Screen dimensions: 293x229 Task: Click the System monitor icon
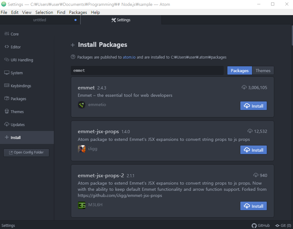(x=7, y=72)
